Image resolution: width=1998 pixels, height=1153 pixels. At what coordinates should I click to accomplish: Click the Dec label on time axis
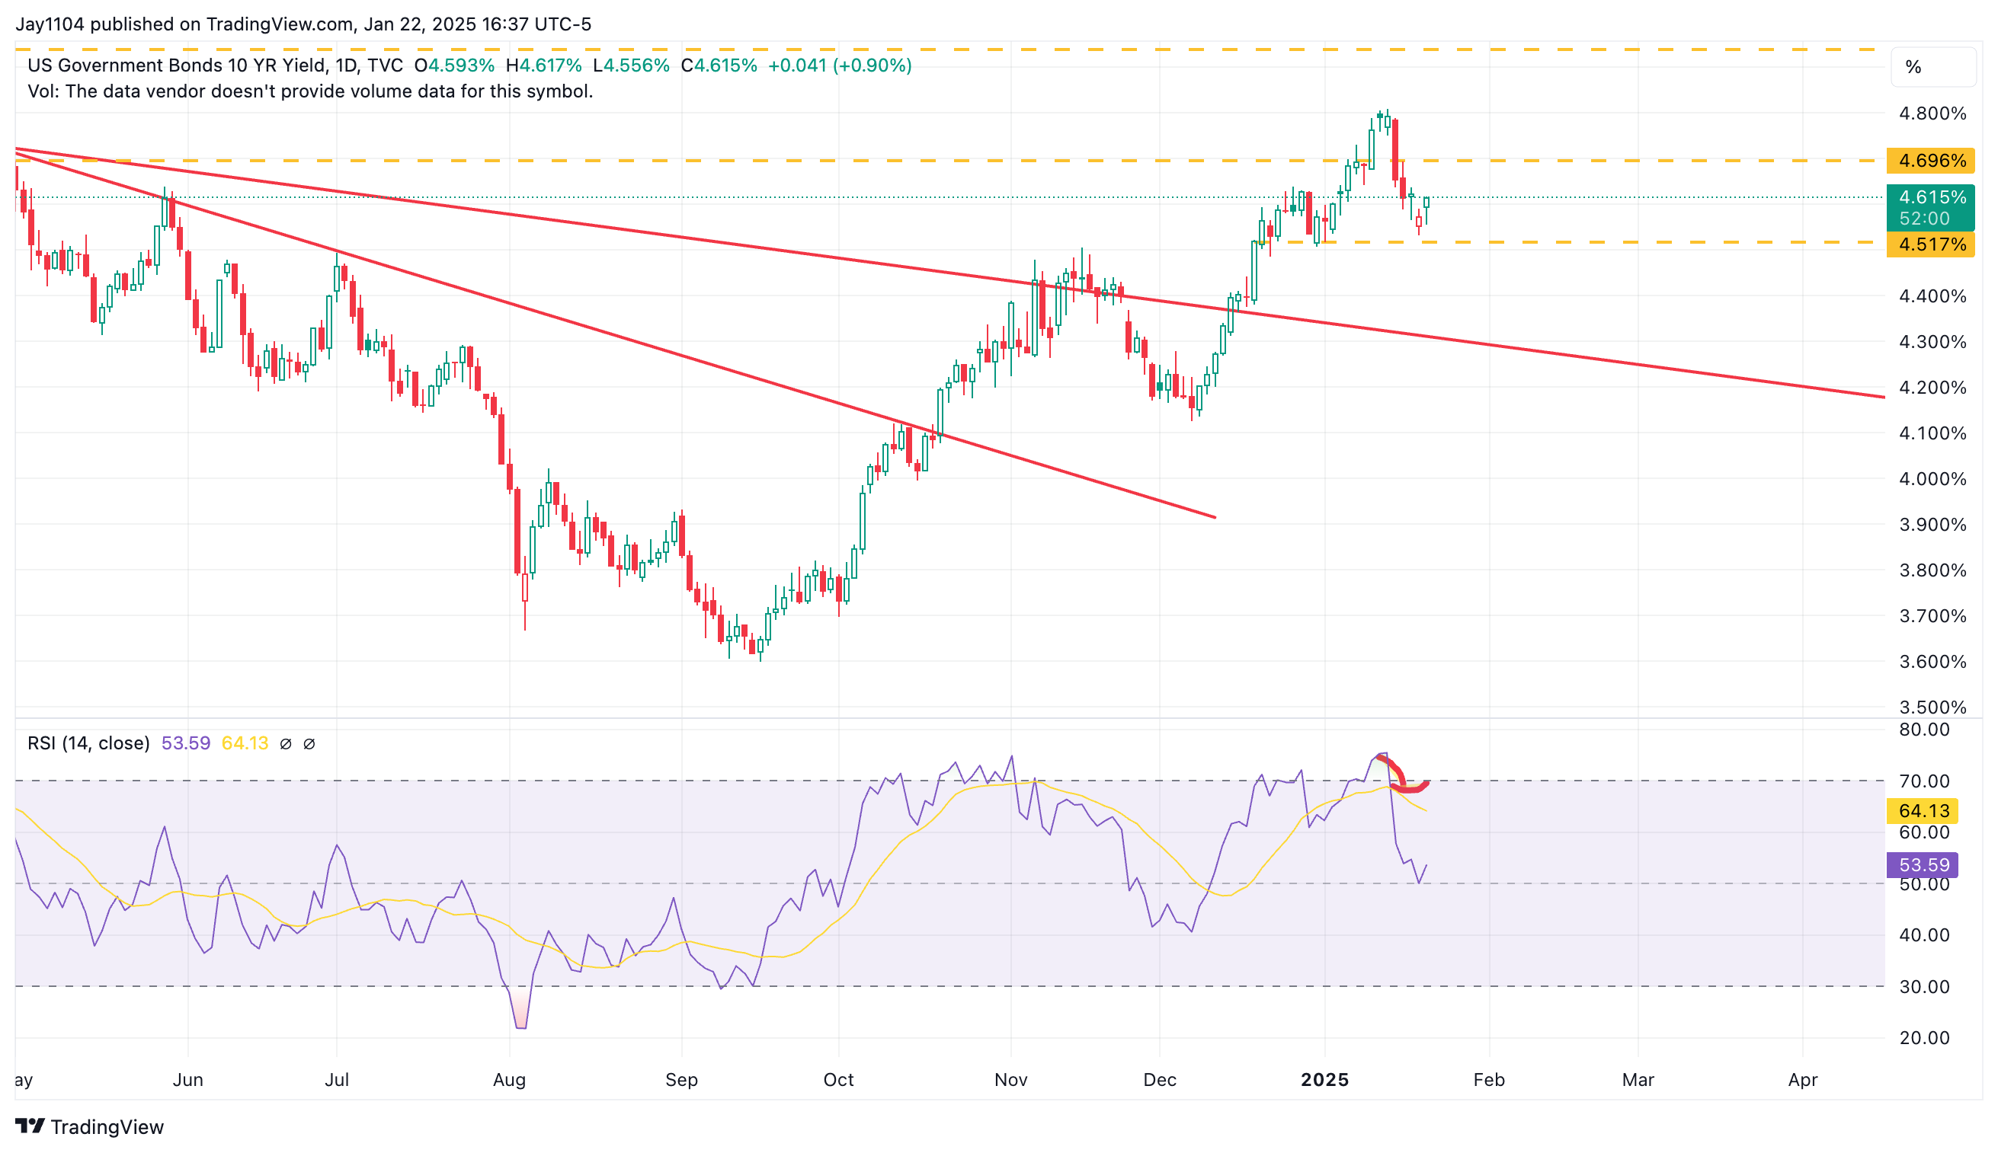click(x=1160, y=1079)
